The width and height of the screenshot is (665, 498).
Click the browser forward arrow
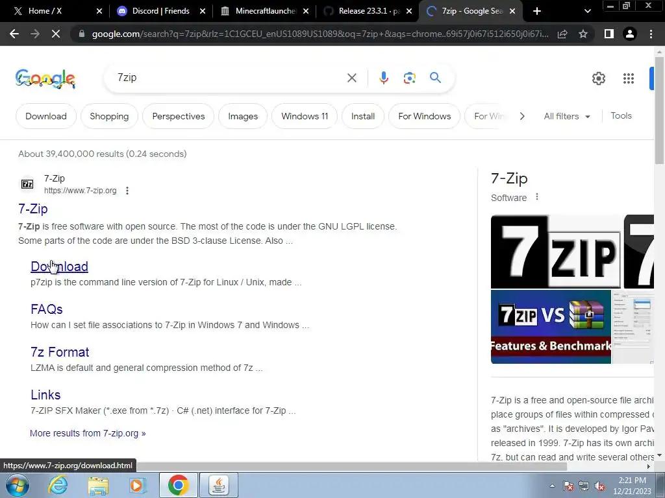tap(35, 34)
